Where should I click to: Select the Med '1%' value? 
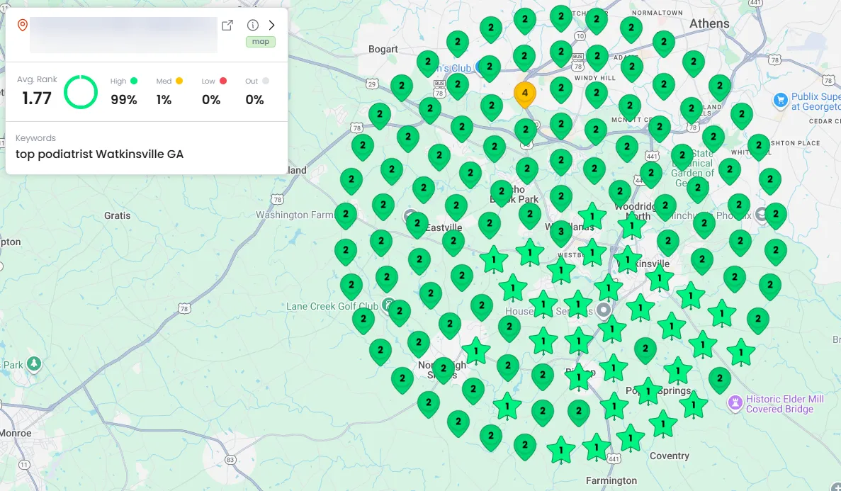point(164,100)
